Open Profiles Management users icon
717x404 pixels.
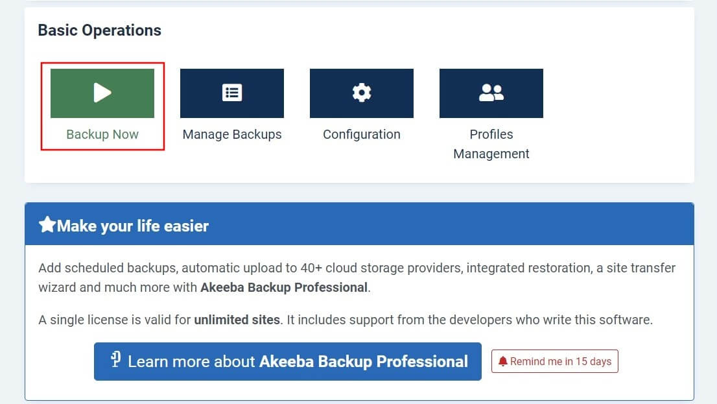pyautogui.click(x=491, y=93)
